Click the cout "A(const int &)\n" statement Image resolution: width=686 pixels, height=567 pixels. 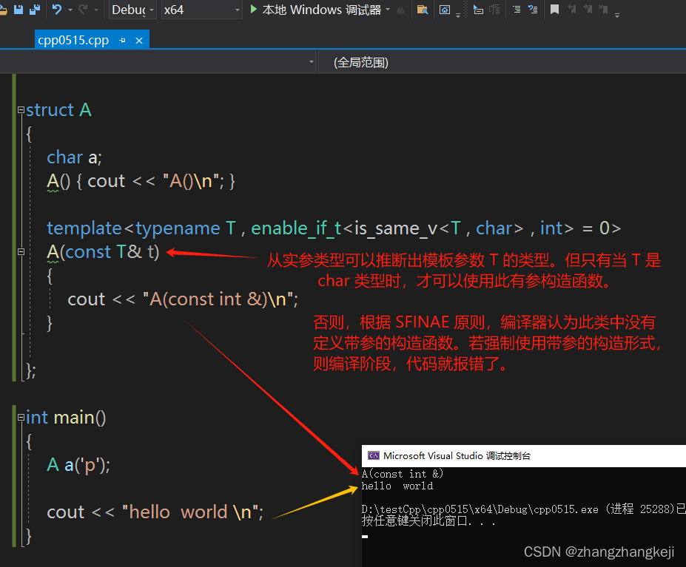click(x=183, y=299)
